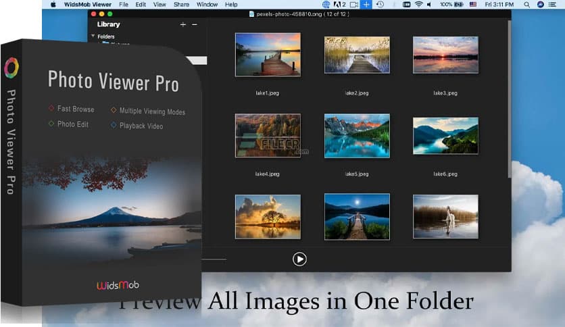
Task: Select the golden tree sunset thumbnail
Action: [x=268, y=216]
